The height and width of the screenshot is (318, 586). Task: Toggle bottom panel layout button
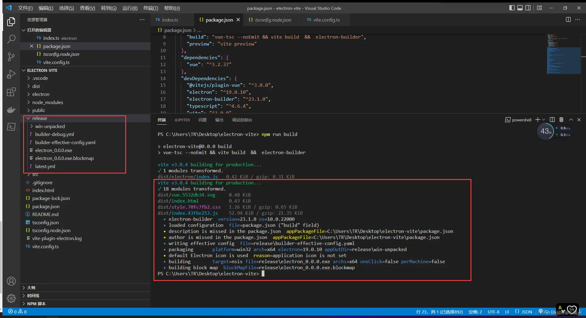coord(520,8)
